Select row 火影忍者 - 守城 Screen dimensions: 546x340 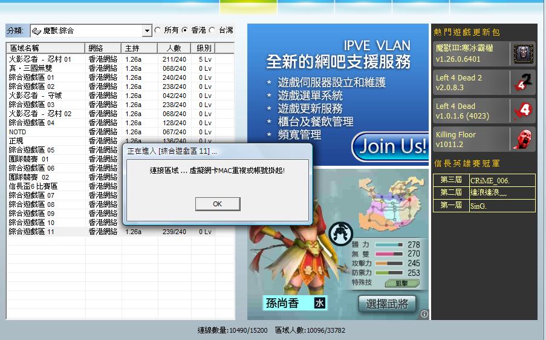click(x=120, y=96)
